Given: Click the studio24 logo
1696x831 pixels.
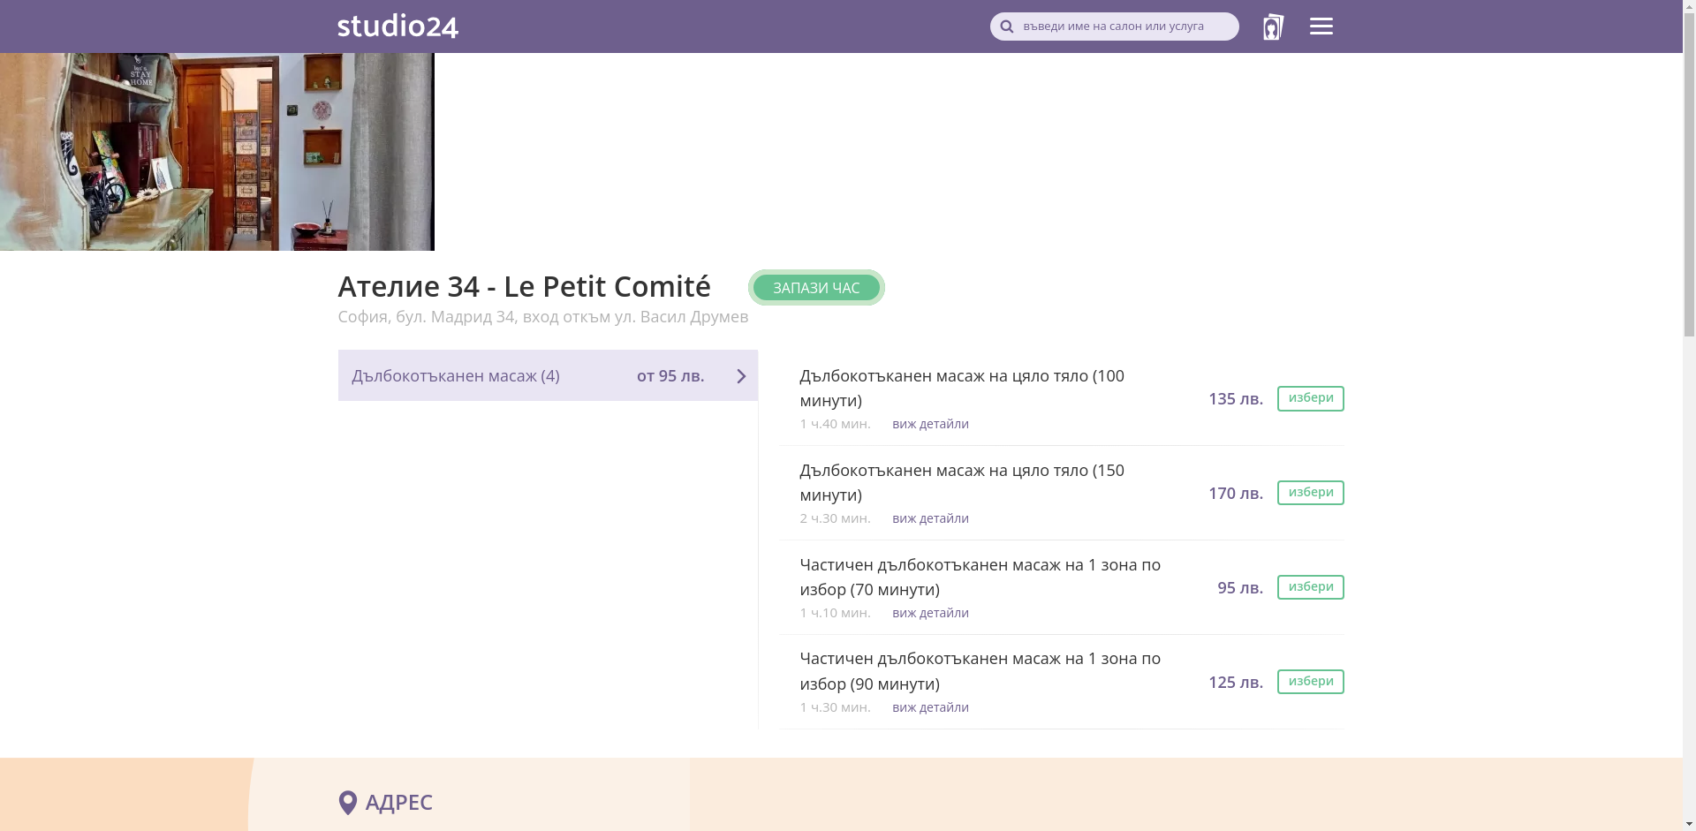Looking at the screenshot, I should pos(397,26).
